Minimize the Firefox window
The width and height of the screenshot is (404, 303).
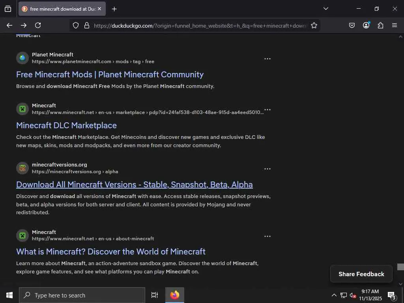click(x=358, y=9)
